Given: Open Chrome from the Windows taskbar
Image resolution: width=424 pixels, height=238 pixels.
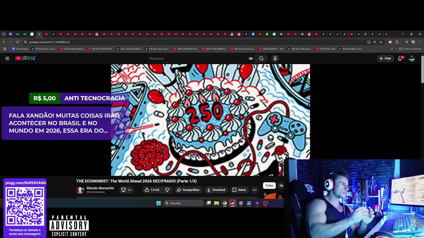Looking at the screenshot, I should 225,203.
